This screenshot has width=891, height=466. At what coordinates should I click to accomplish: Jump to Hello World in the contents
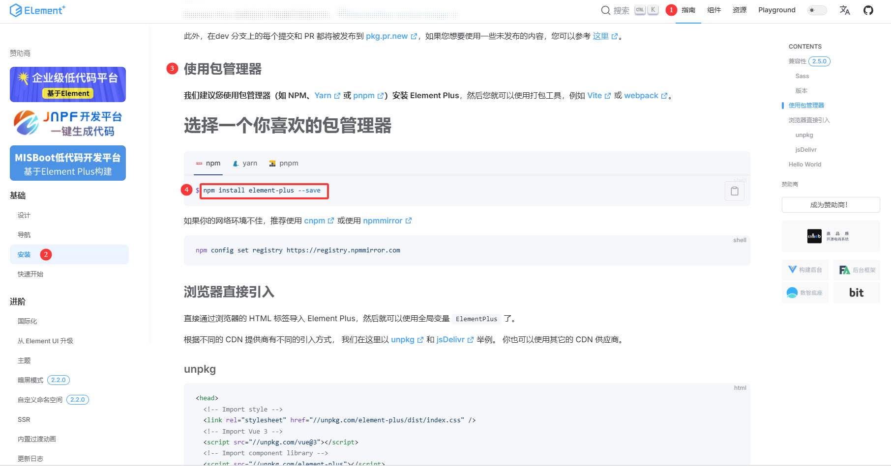805,164
